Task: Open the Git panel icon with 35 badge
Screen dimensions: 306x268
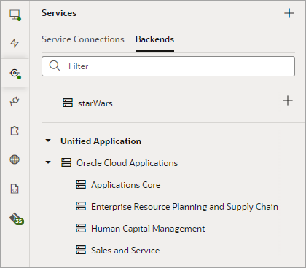Action: [x=17, y=218]
